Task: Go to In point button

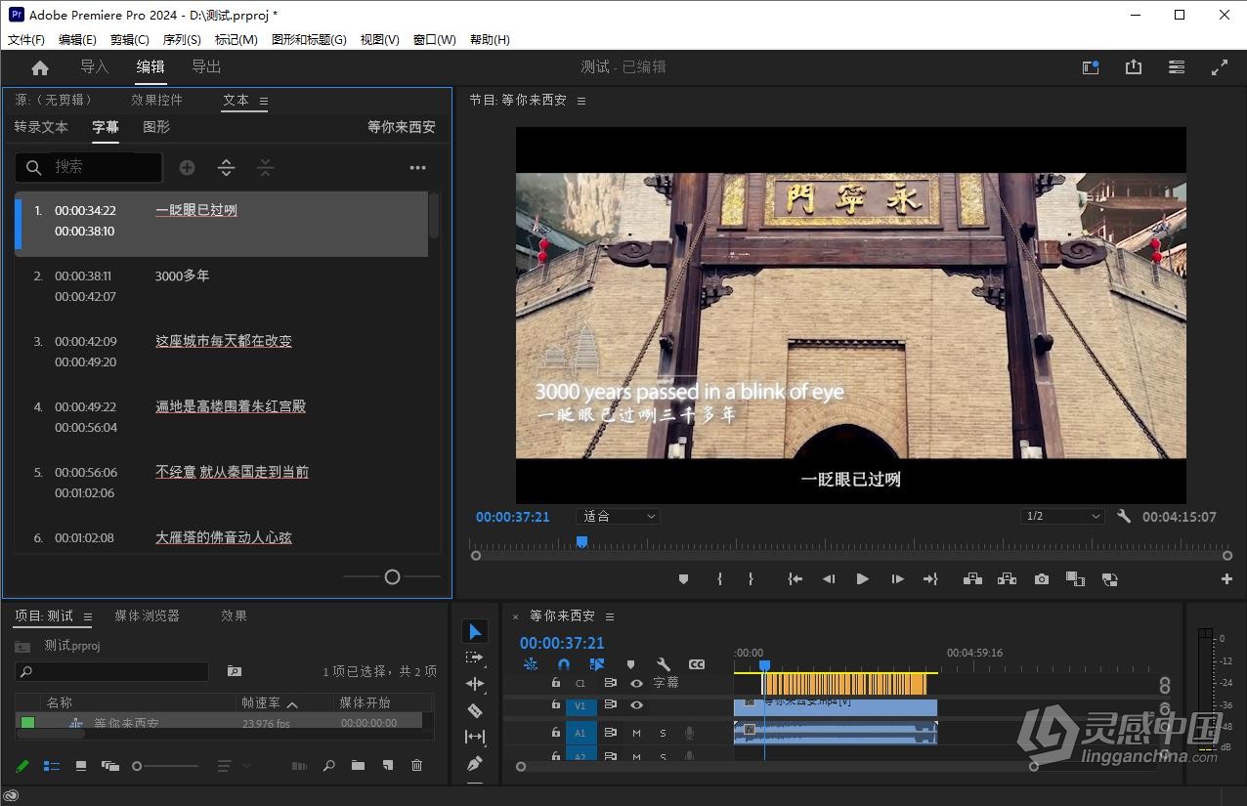Action: [x=795, y=579]
